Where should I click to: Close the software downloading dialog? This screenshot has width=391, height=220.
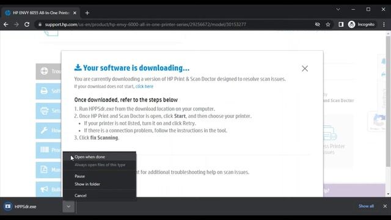[x=305, y=68]
